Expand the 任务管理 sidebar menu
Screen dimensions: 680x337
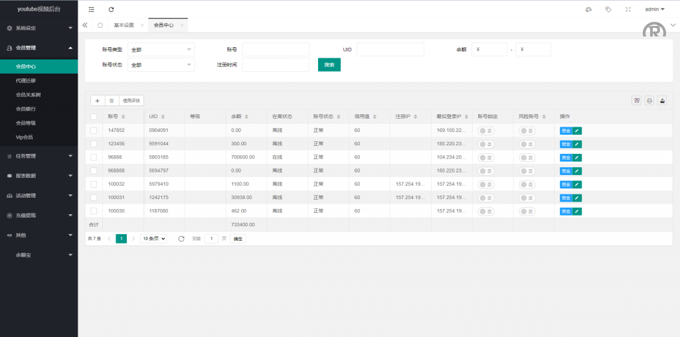pyautogui.click(x=39, y=157)
